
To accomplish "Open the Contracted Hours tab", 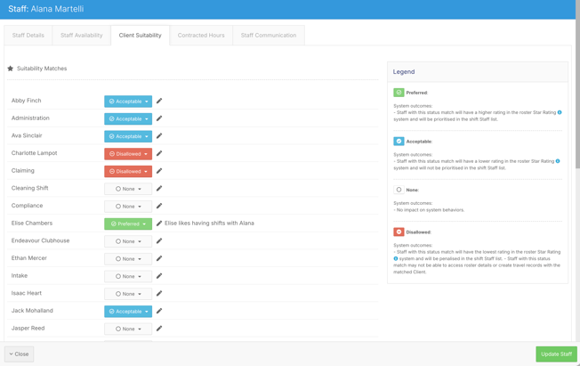I will point(201,36).
